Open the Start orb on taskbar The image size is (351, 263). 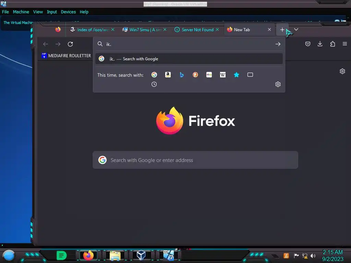pos(9,255)
